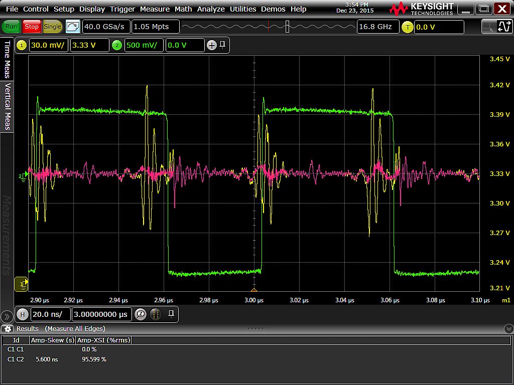Open the Results settings gear
The width and height of the screenshot is (514, 385).
click(x=8, y=329)
